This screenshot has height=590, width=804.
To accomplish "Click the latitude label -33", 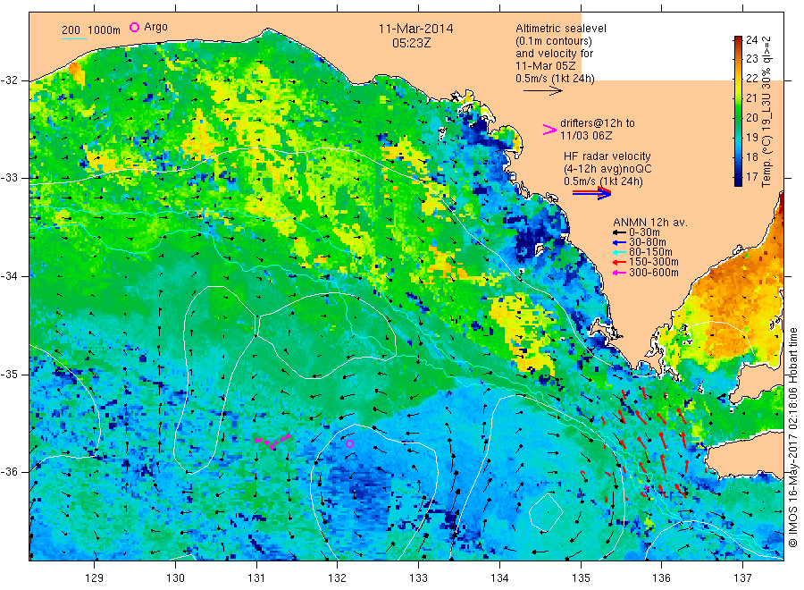I will (x=9, y=178).
